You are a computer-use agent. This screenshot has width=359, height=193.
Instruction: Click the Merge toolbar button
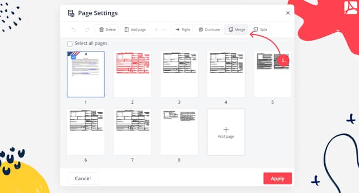pos(236,30)
